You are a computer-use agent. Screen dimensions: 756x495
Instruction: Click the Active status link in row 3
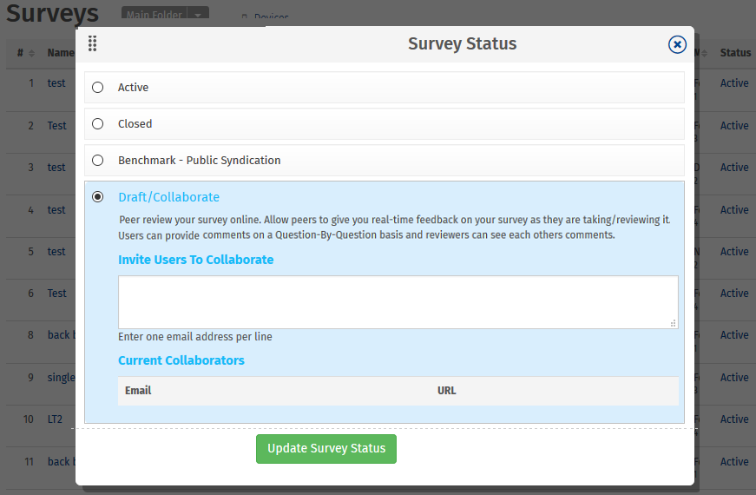tap(734, 168)
